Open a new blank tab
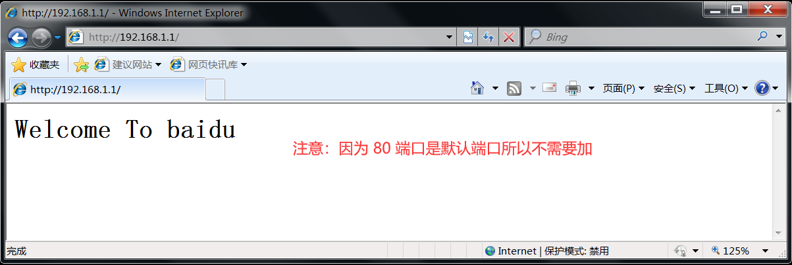The image size is (792, 265). click(x=215, y=89)
